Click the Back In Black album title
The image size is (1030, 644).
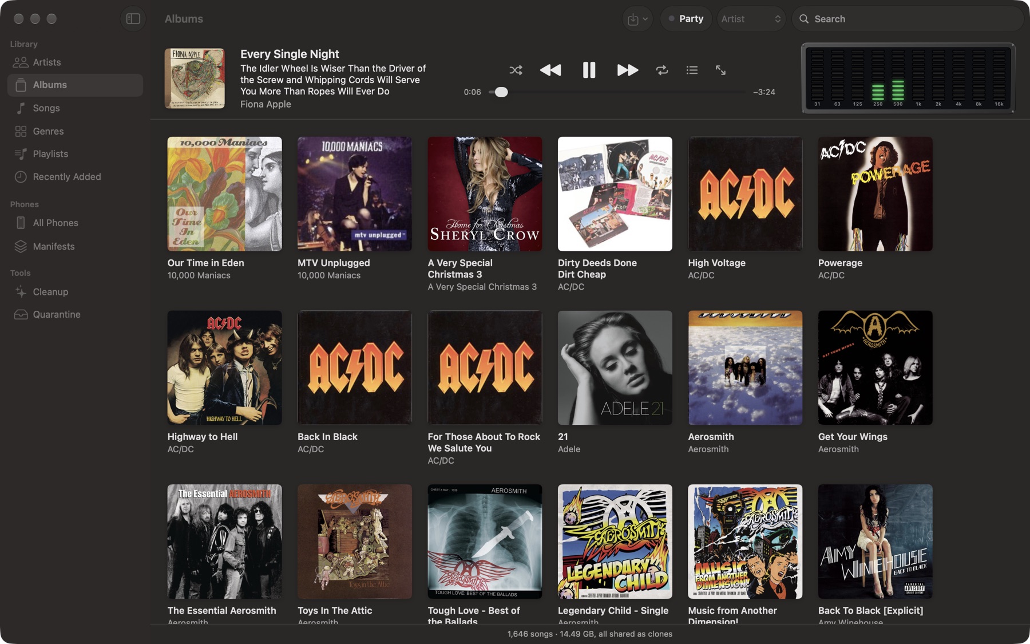(327, 437)
